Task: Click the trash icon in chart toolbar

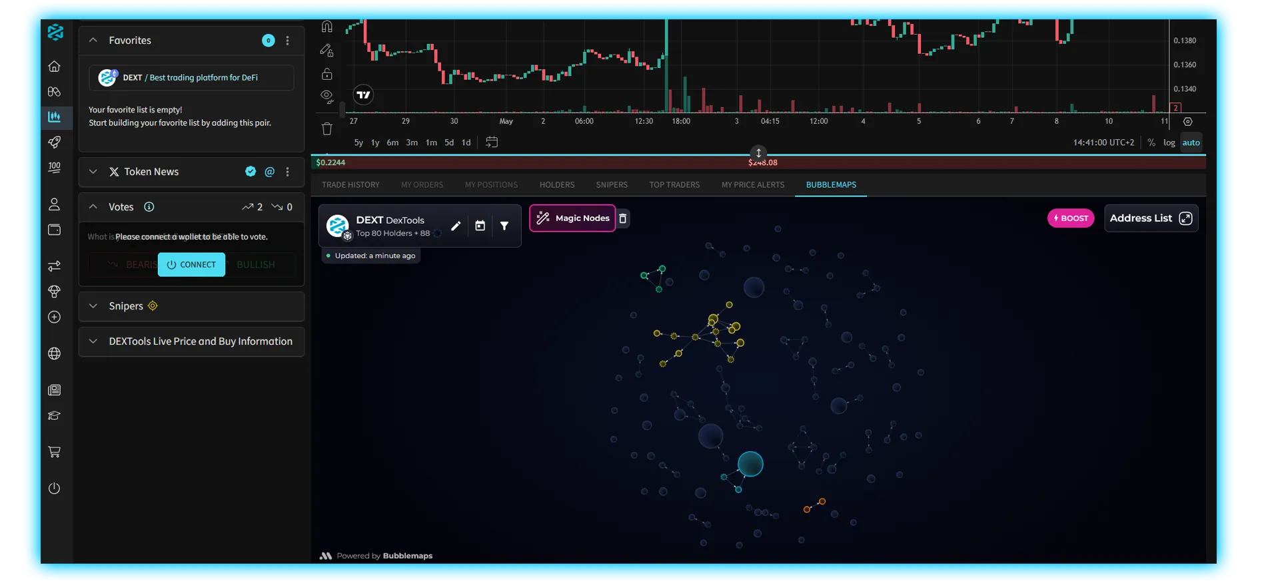Action: click(326, 128)
